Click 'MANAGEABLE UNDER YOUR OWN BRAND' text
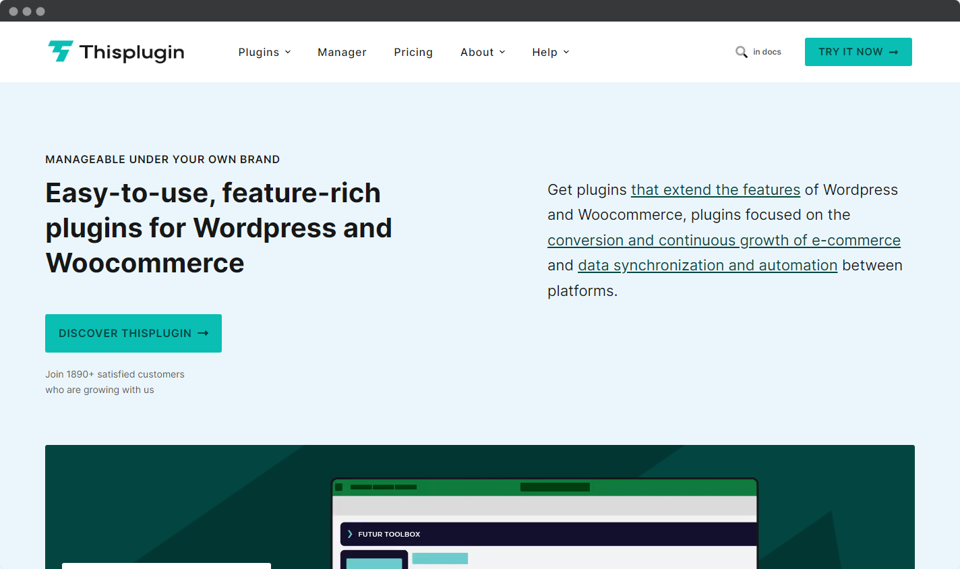The width and height of the screenshot is (960, 569). [162, 160]
